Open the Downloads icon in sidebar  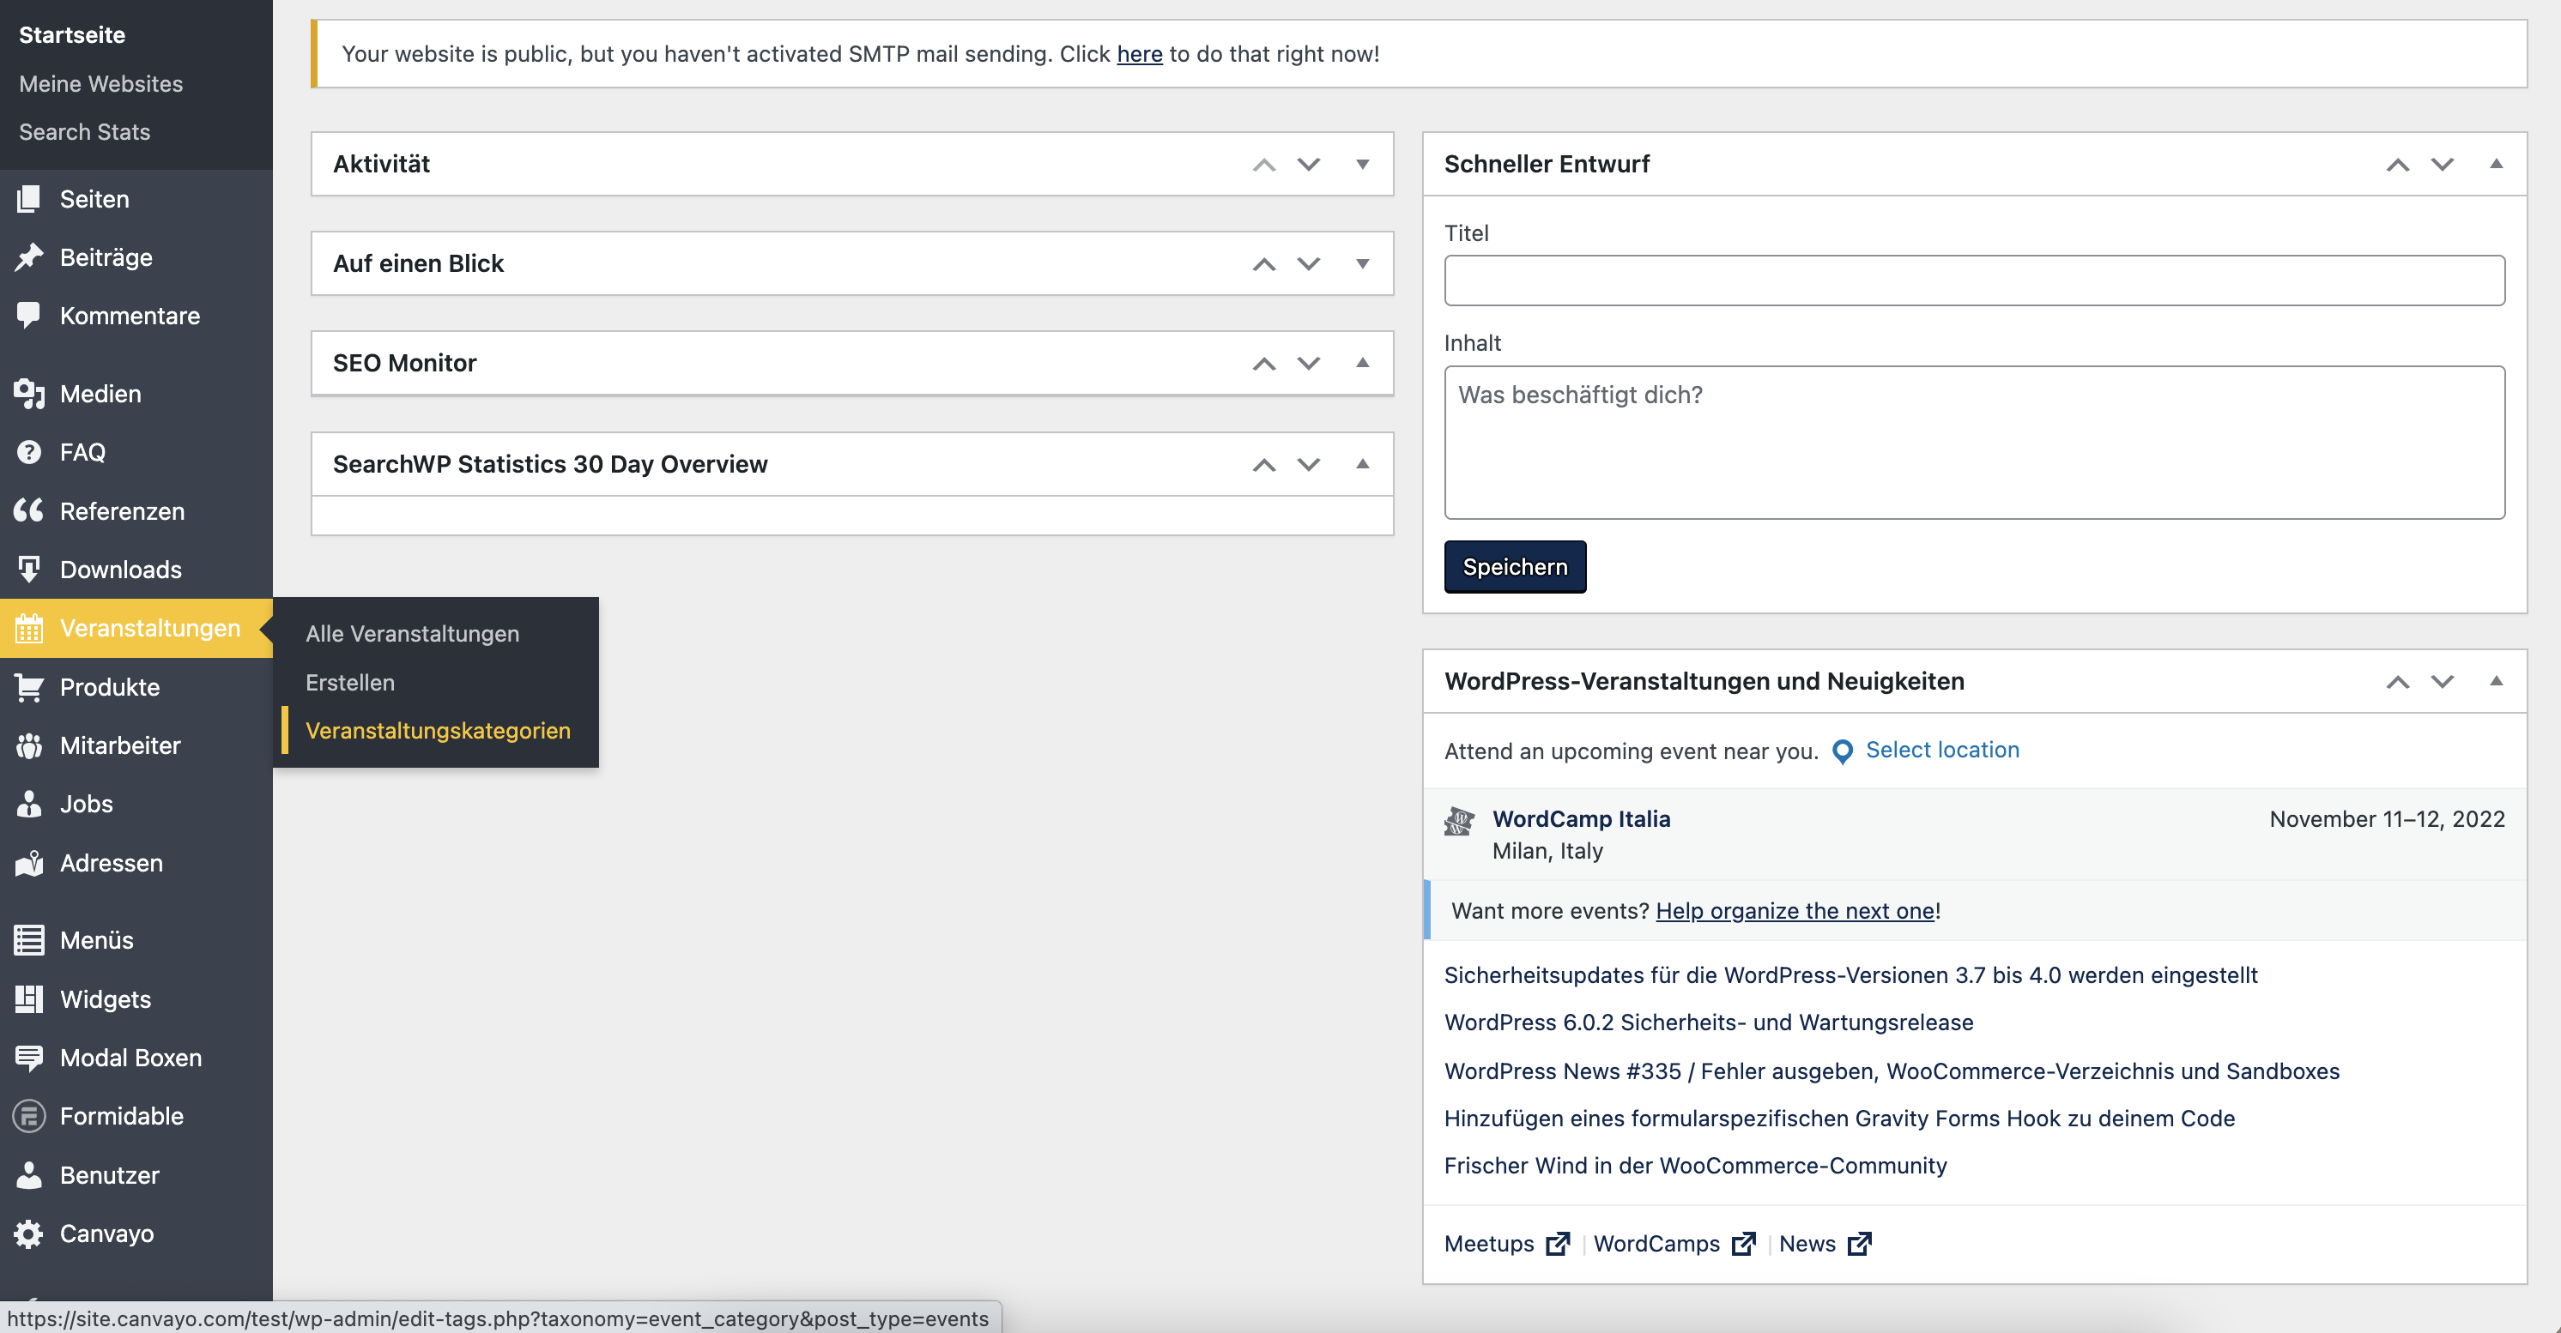tap(29, 570)
